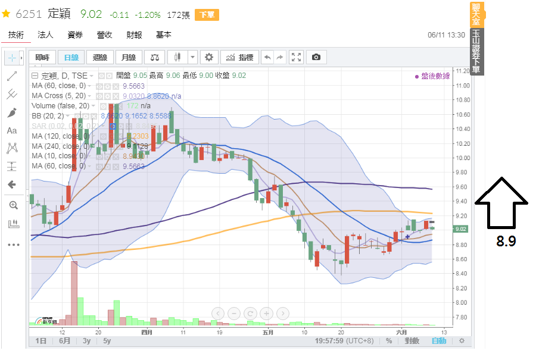Click the orange 下單 order button
The height and width of the screenshot is (357, 536).
point(207,15)
